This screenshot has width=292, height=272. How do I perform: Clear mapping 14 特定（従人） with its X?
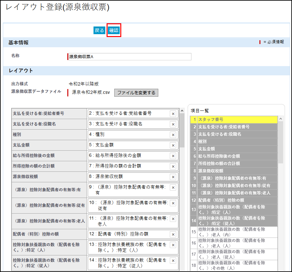click(173, 261)
